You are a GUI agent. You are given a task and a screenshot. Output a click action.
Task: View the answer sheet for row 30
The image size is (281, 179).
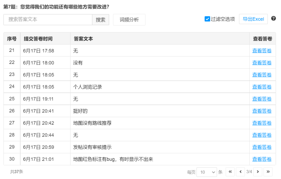tap(262, 159)
